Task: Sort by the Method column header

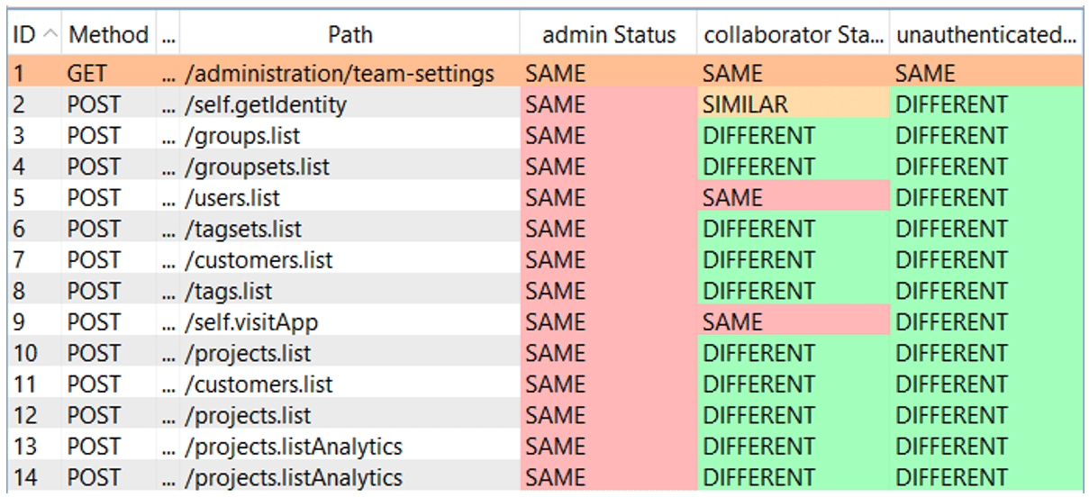Action: [x=108, y=35]
